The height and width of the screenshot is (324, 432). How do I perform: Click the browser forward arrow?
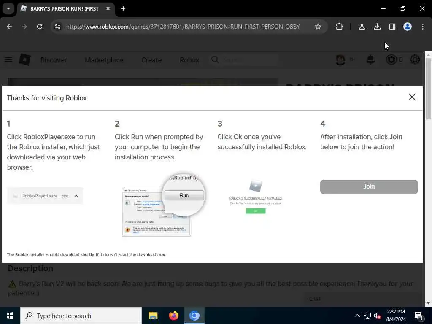[24, 27]
